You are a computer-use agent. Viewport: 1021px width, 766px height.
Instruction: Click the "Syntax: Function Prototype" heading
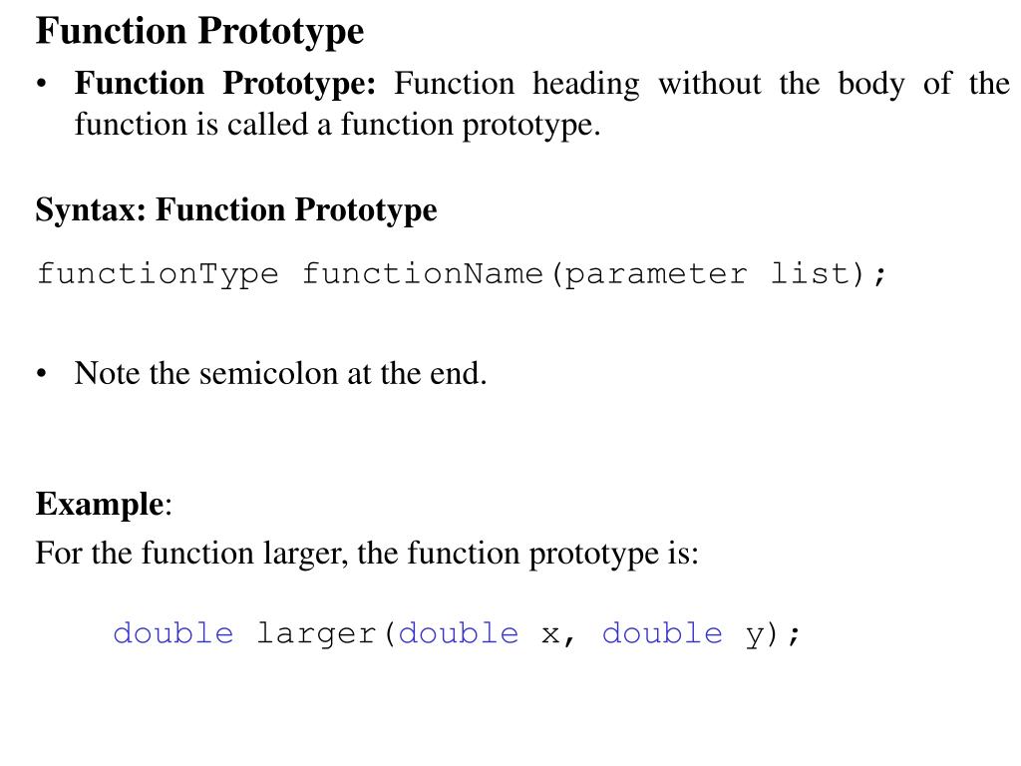point(236,210)
